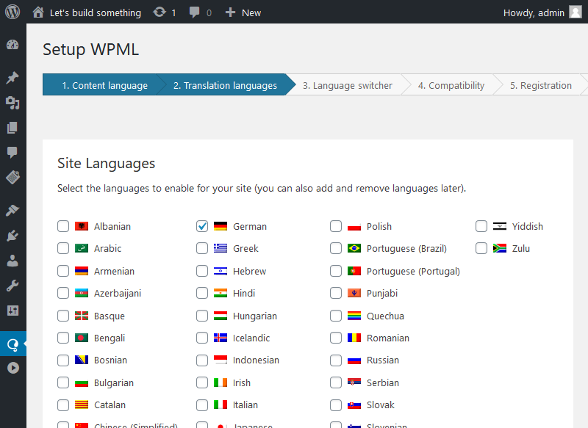Click the Bosnian language label

pos(111,360)
